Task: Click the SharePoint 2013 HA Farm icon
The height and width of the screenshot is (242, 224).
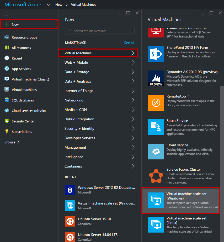Action: [x=156, y=54]
